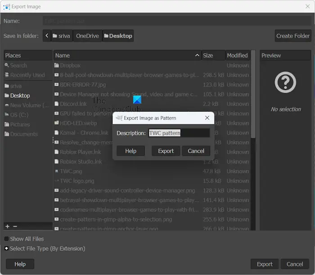
Task: Click the Description text field
Action: click(179, 133)
